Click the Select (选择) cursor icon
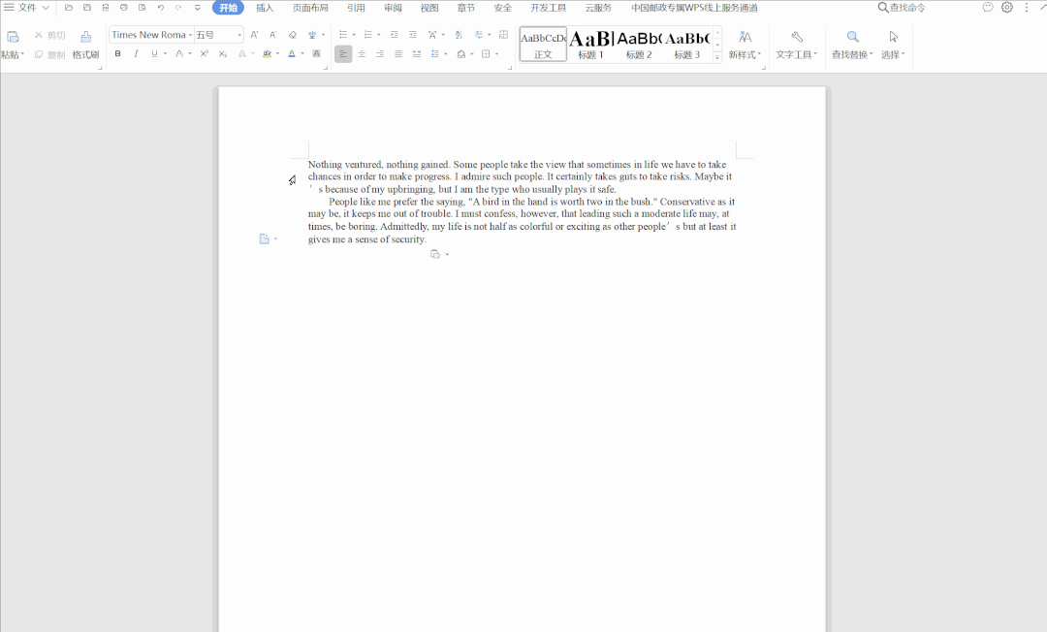The width and height of the screenshot is (1047, 632). point(894,37)
